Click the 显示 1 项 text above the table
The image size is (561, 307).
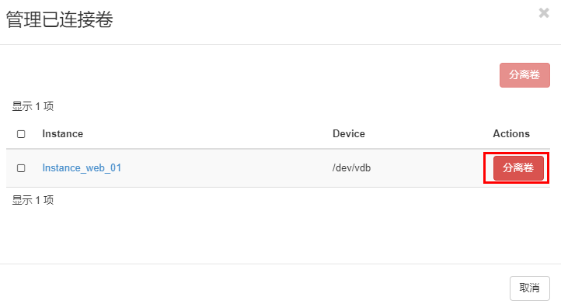pyautogui.click(x=33, y=106)
